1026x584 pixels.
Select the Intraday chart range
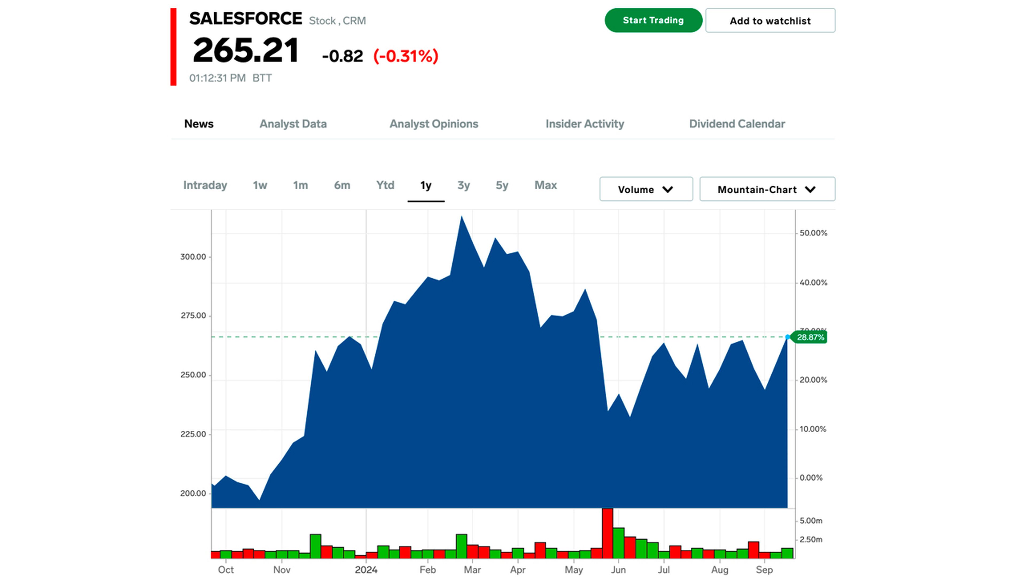point(205,185)
